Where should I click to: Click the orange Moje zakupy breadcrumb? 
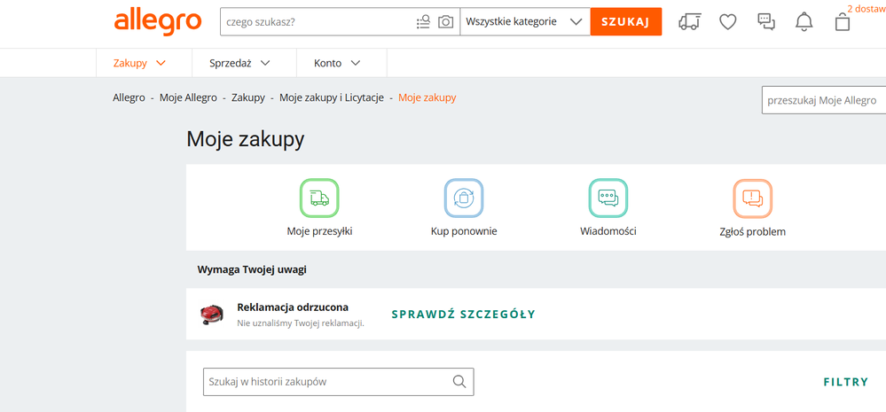point(427,97)
